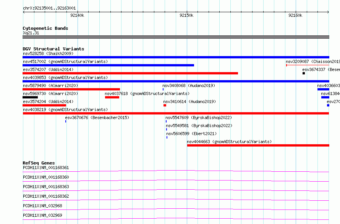The height and width of the screenshot is (224, 340).
Task: Click the DGV Structural Variants track title
Action: click(x=53, y=49)
